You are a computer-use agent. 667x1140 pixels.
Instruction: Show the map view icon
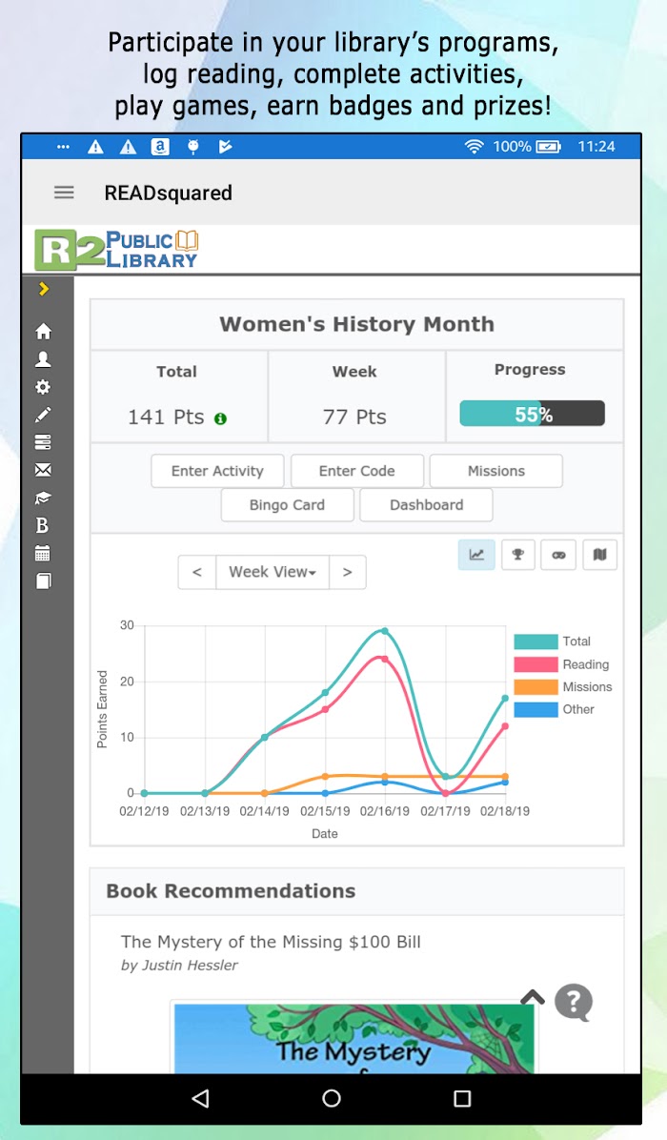599,555
